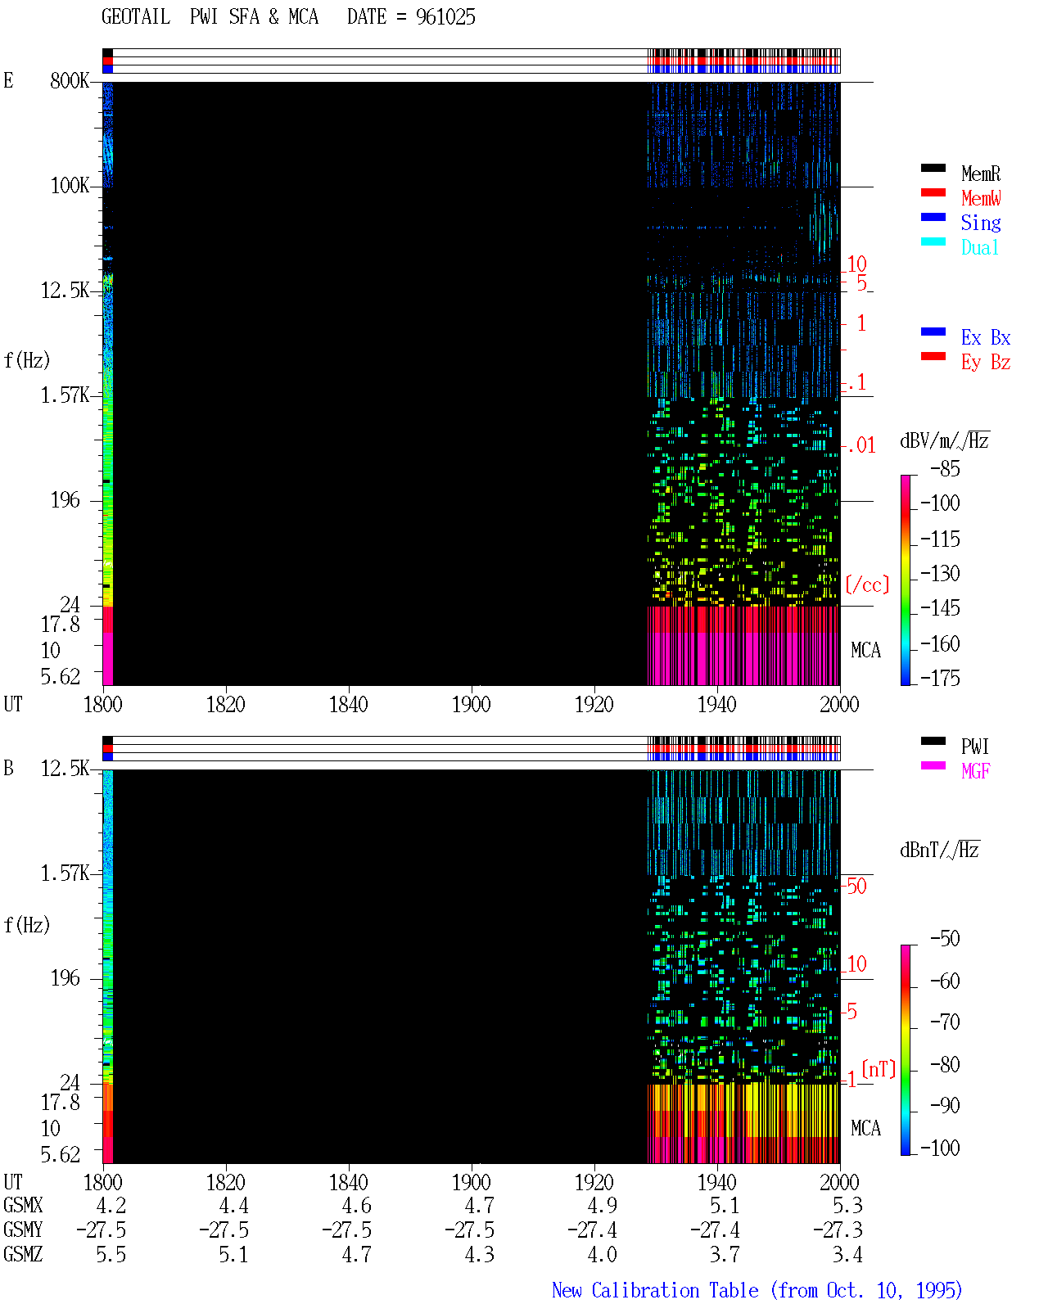
Task: Click the GSMX value '5.3'
Action: (x=848, y=1205)
